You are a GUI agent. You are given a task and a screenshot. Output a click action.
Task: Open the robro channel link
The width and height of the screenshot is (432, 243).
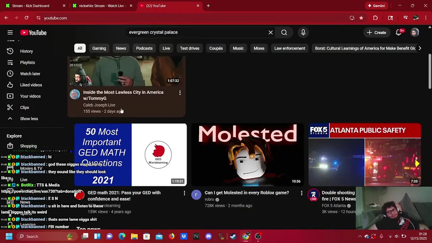209,199
